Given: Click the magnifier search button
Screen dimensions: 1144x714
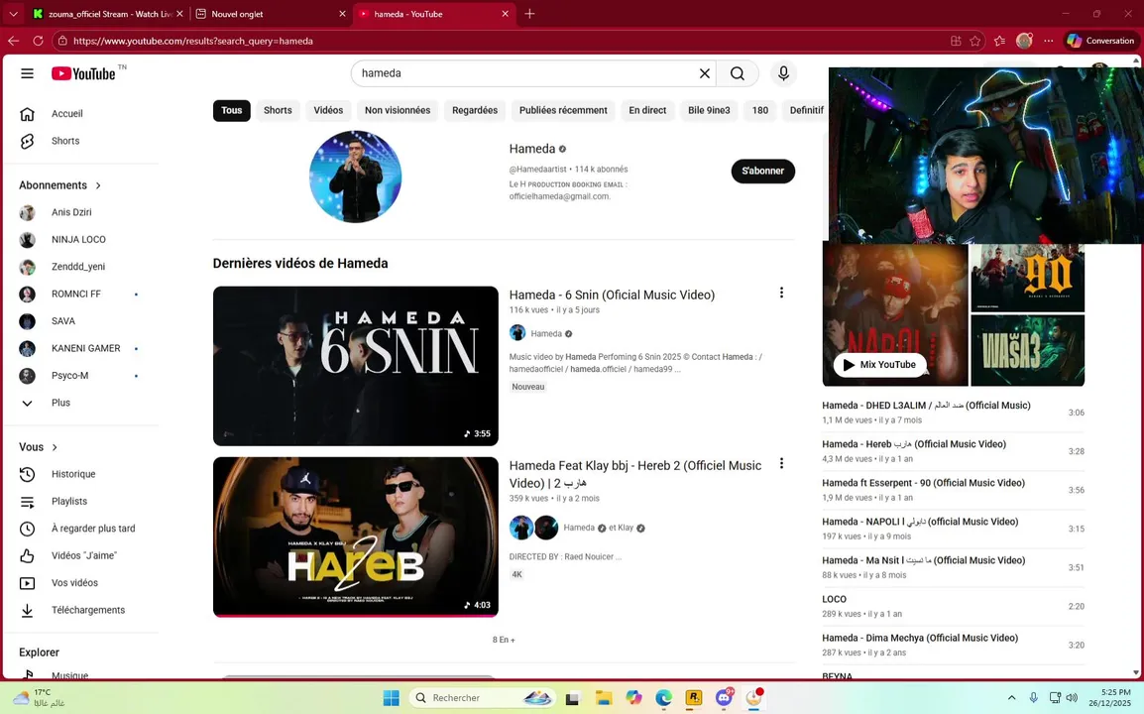Looking at the screenshot, I should coord(738,73).
